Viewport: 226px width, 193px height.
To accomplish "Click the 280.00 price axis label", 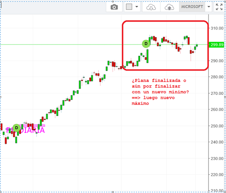I will pyautogui.click(x=217, y=77).
